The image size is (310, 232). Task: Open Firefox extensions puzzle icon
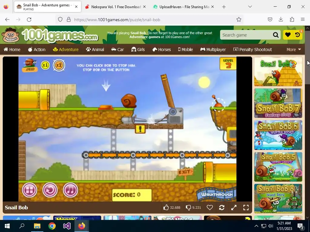292,19
